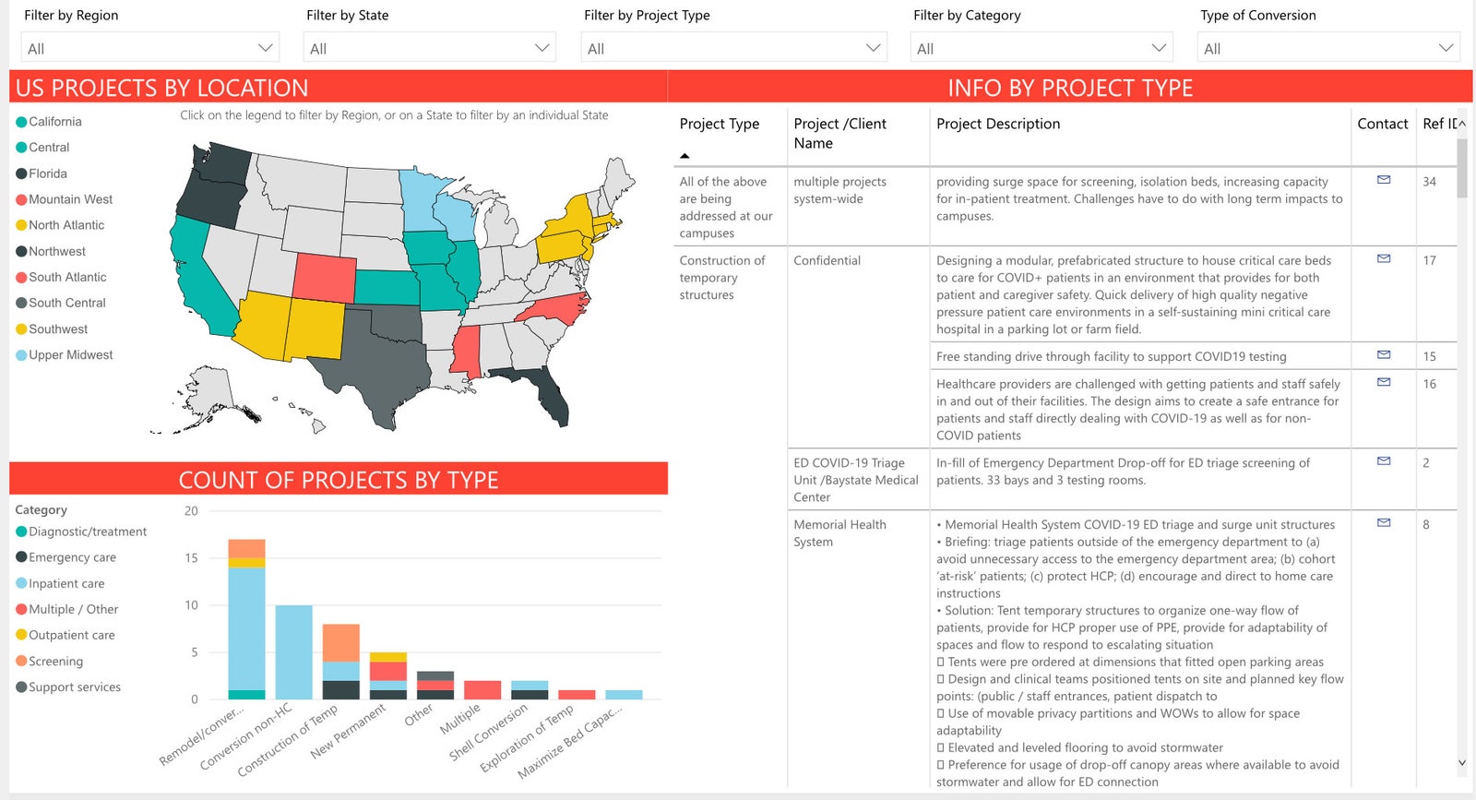The height and width of the screenshot is (800, 1476).
Task: Open the Filter by State dropdown
Action: (x=429, y=48)
